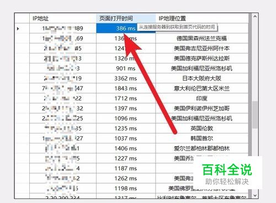Select the 1198 ms cell

click(x=126, y=188)
